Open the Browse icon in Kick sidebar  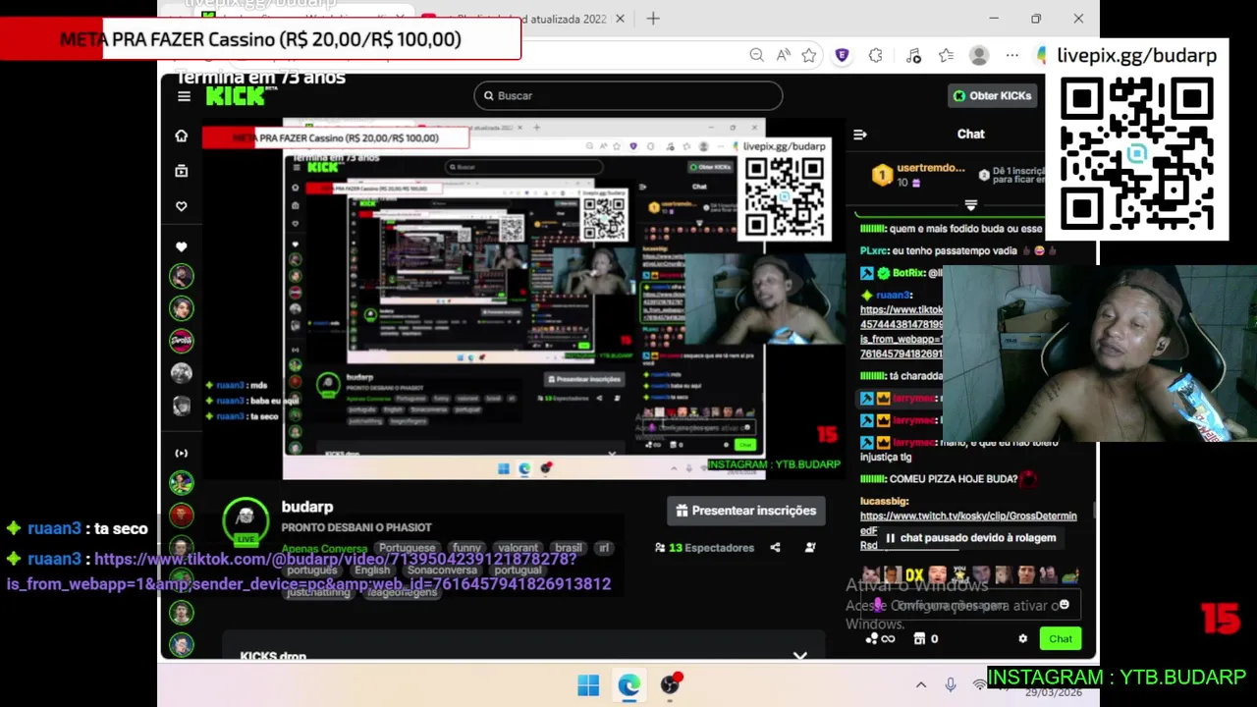pyautogui.click(x=181, y=171)
